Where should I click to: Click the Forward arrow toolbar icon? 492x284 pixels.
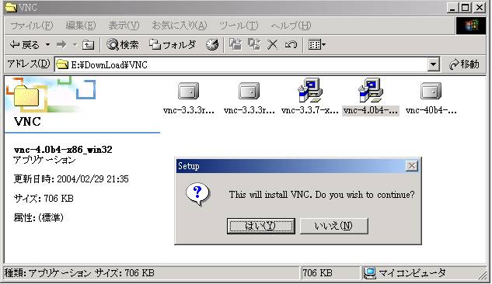pos(61,45)
